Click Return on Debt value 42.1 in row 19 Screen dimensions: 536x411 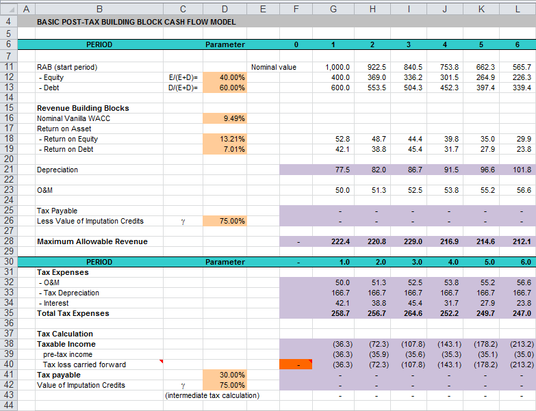[x=342, y=149]
